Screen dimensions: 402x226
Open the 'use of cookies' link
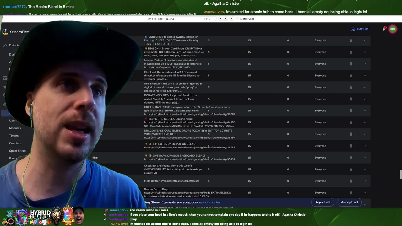coord(209,202)
